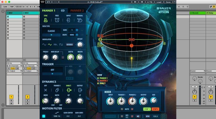Choose sawtooth modulator shape

[55, 45]
